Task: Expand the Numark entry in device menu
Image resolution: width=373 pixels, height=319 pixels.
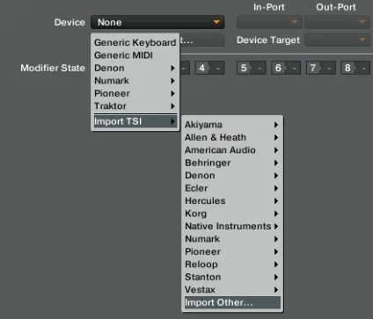Action: 135,81
